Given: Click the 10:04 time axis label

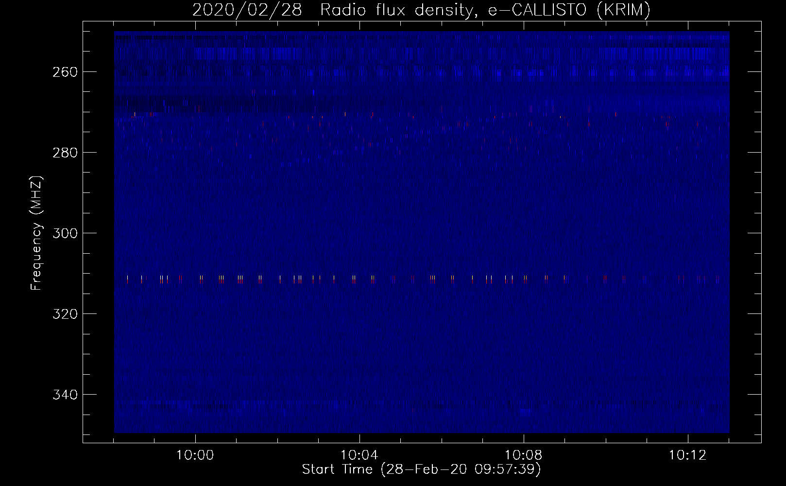Looking at the screenshot, I should 359,455.
